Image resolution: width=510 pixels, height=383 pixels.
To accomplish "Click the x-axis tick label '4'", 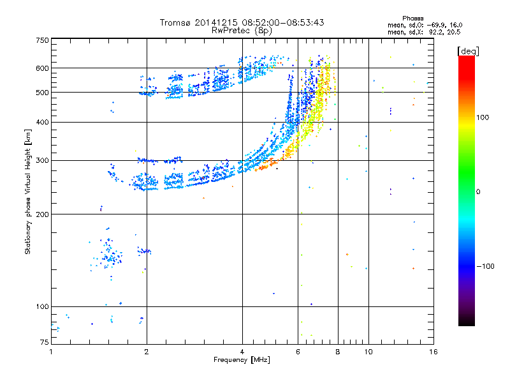I will click(242, 352).
